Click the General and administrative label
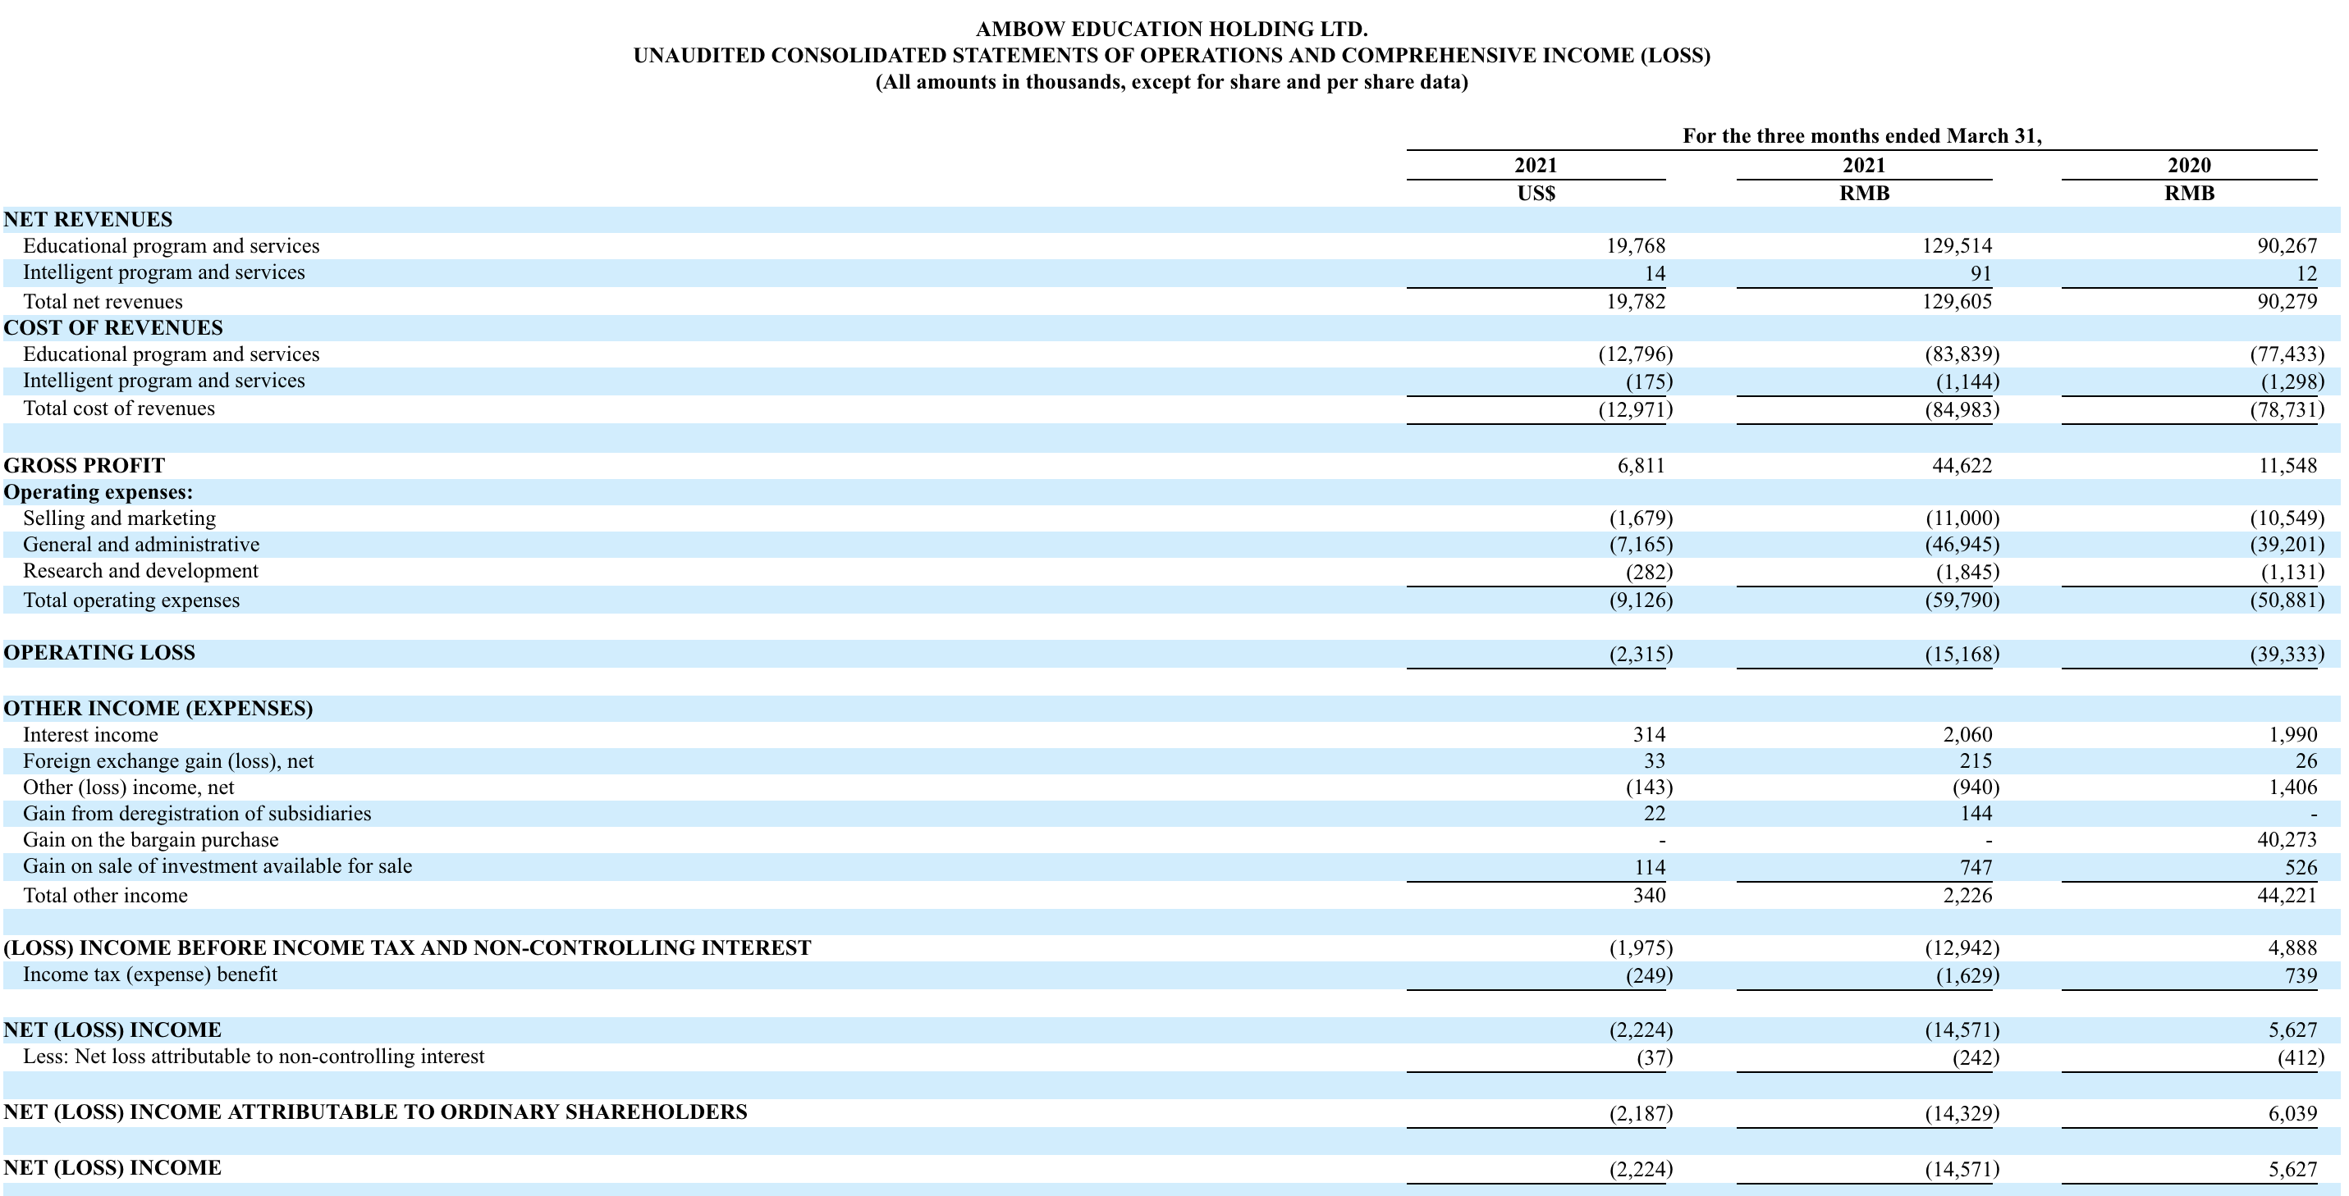 coord(140,546)
